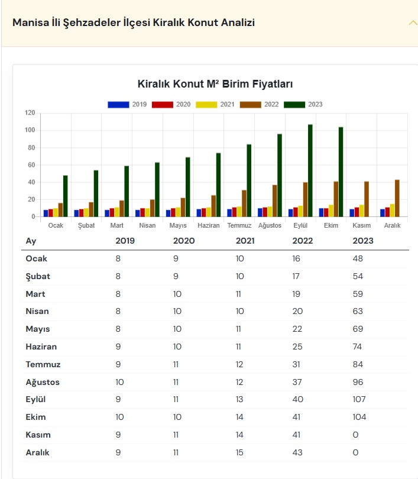Click the 2022 table column header

[303, 241]
